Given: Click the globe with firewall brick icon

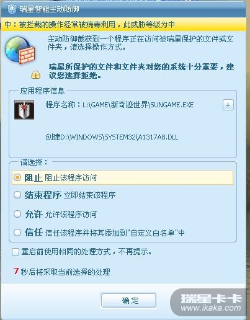Looking at the screenshot, I should click(20, 50).
